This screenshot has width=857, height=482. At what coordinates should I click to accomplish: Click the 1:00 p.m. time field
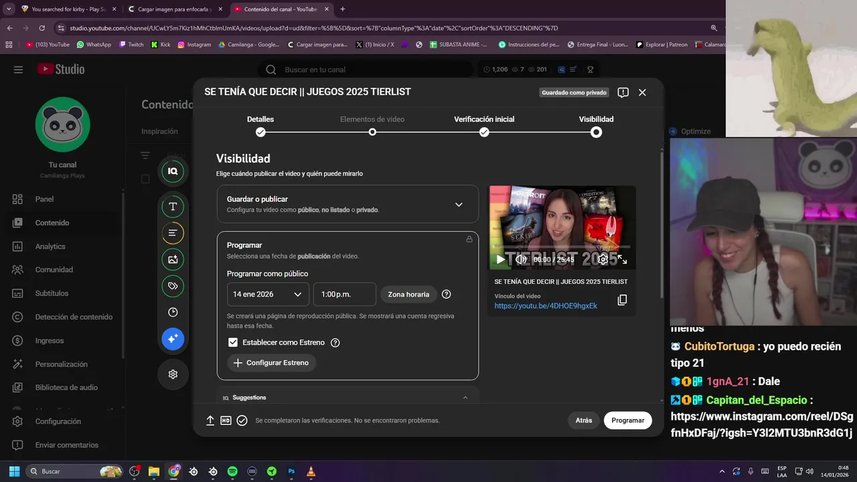coord(345,295)
